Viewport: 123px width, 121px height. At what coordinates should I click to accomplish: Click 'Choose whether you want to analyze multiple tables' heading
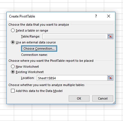pyautogui.click(x=46, y=85)
